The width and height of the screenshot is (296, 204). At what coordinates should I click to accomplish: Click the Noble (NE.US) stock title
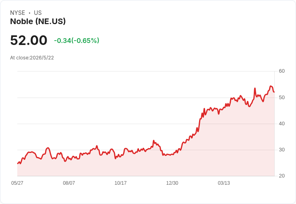point(38,21)
